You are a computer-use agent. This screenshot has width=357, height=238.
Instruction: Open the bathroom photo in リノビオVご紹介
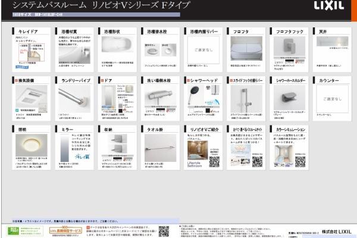coord(198,150)
